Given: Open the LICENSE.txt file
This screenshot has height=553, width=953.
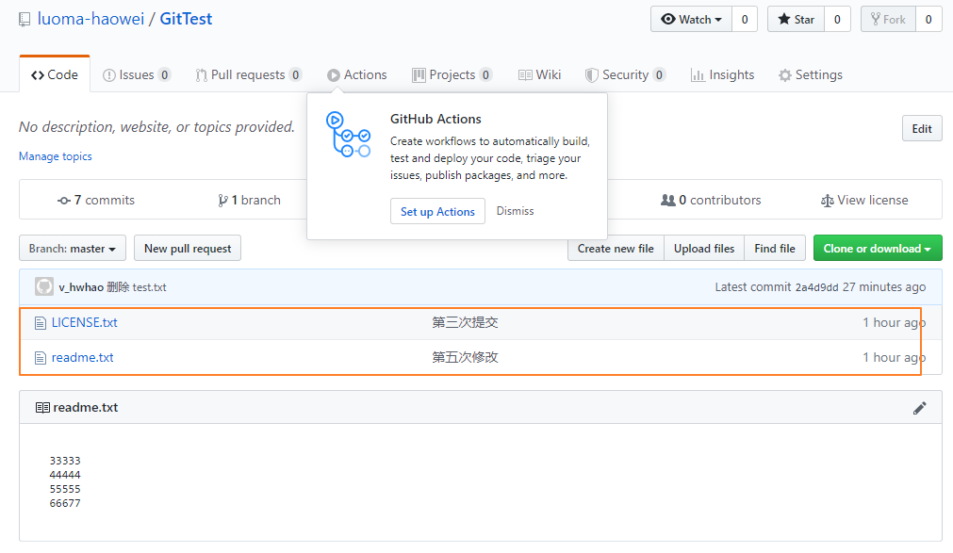Looking at the screenshot, I should [x=85, y=323].
